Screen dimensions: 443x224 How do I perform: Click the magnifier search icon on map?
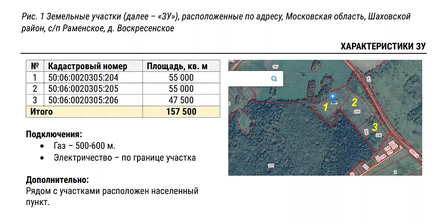click(x=274, y=79)
